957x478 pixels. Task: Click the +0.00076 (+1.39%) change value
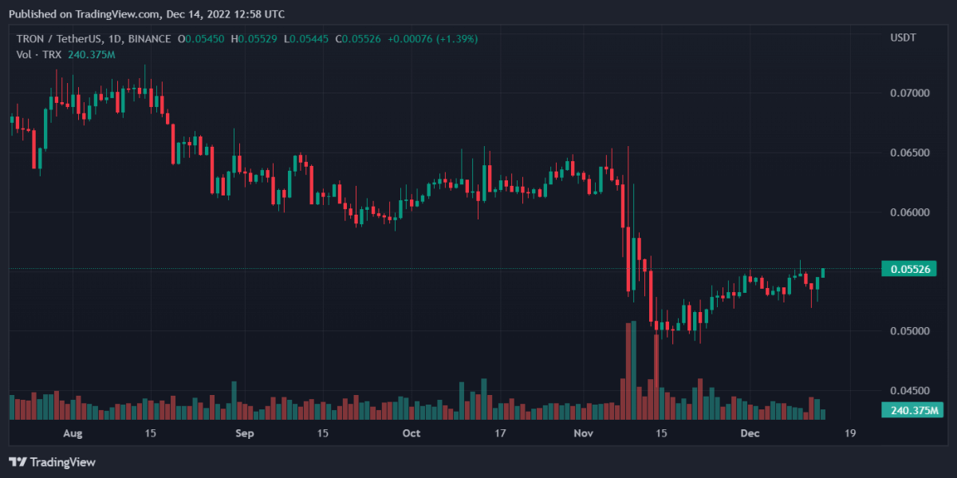[x=431, y=38]
